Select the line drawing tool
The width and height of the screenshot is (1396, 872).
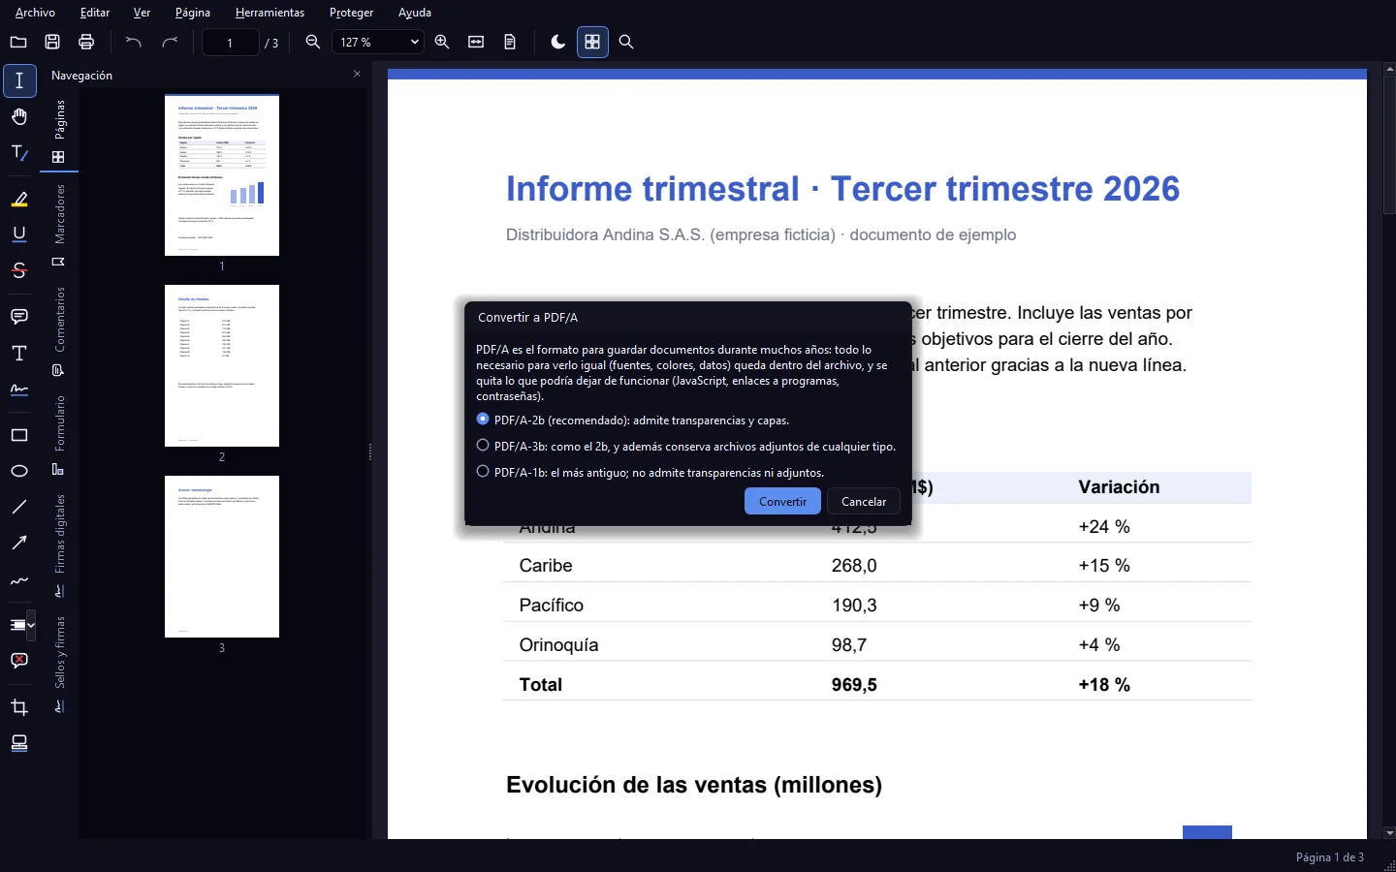coord(19,507)
